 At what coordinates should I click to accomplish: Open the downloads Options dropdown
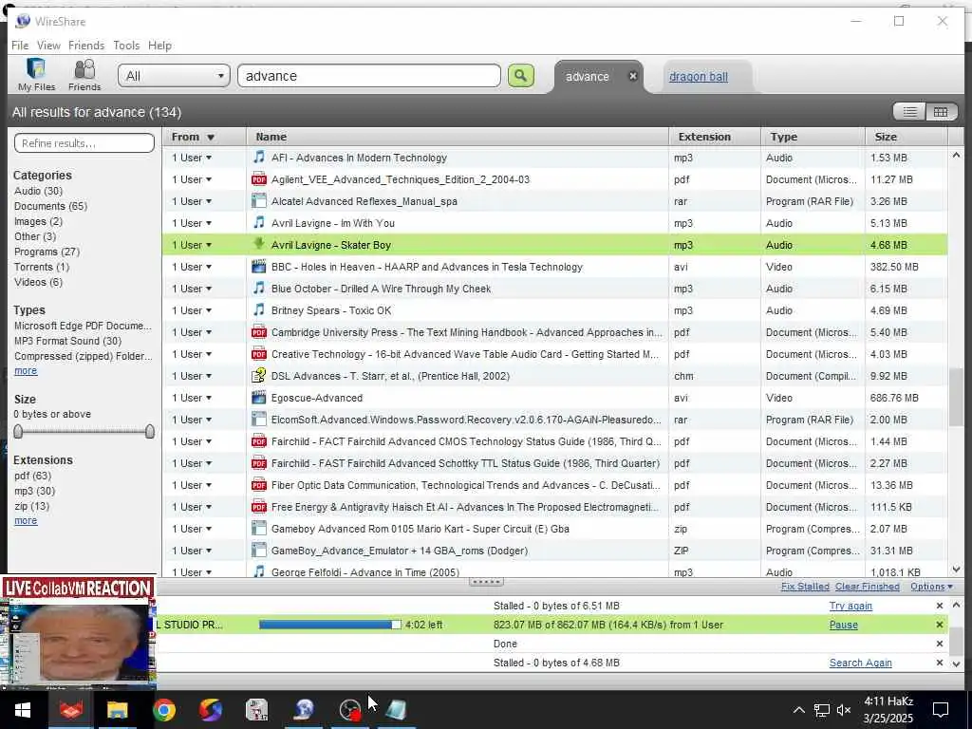(x=931, y=587)
